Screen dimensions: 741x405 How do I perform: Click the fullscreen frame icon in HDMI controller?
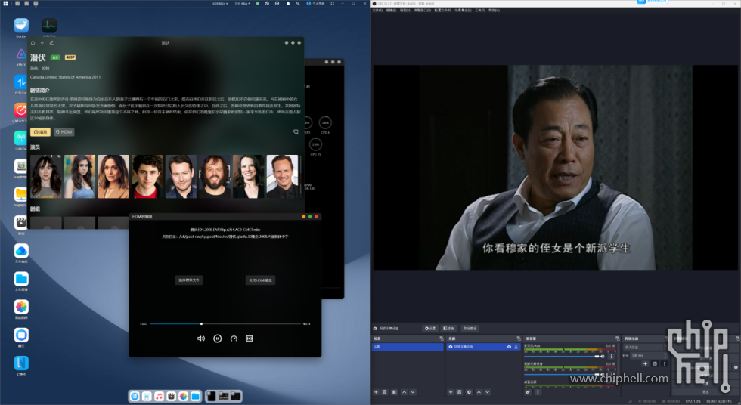pos(250,339)
